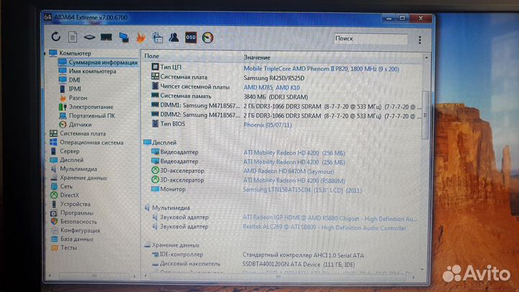Select the DIMM1: Samsung M471B567 row
Image resolution: width=519 pixels, height=292 pixels.
[x=286, y=106]
